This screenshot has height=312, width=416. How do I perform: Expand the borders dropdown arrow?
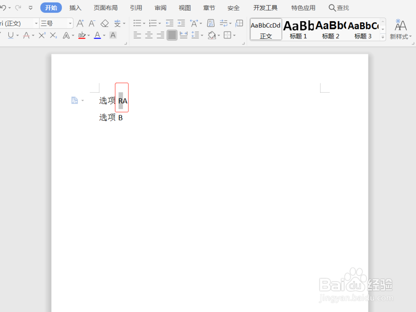pyautogui.click(x=234, y=35)
